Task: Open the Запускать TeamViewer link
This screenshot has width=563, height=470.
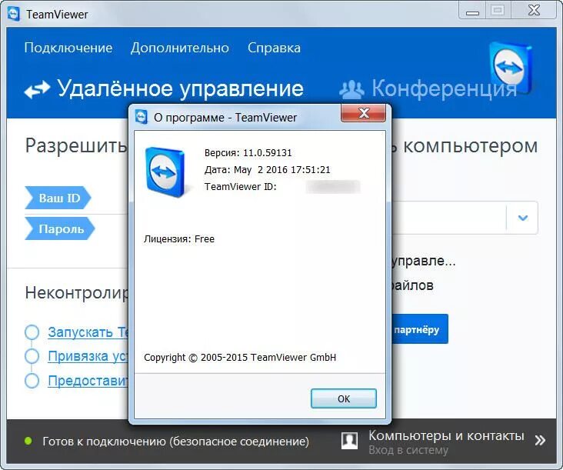Action: (x=88, y=332)
